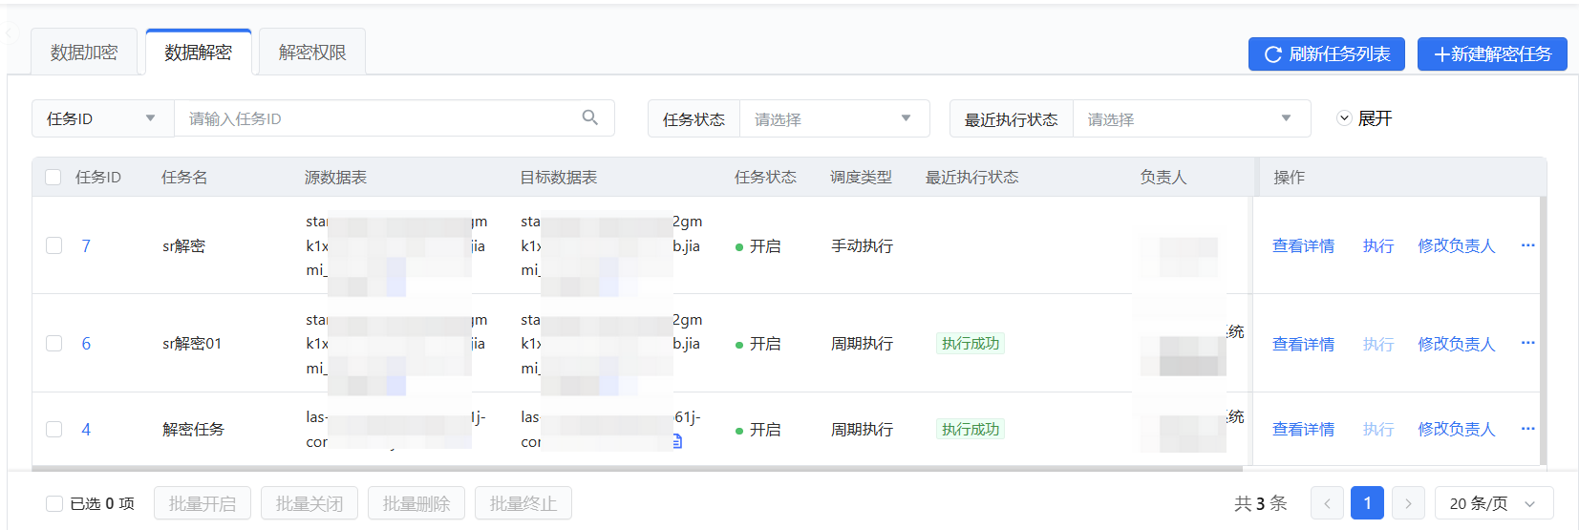Expand the 最近执行状态 dropdown
1579x530 pixels.
[x=1190, y=119]
